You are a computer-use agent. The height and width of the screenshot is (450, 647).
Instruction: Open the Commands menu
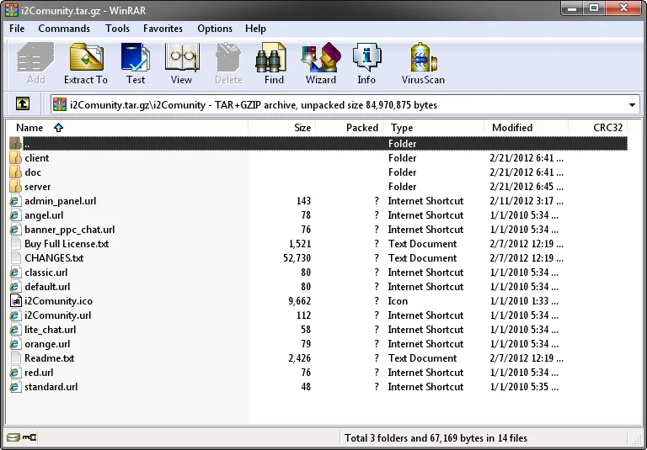[64, 29]
